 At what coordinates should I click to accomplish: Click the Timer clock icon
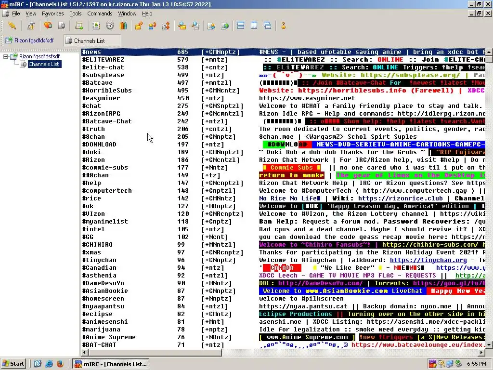click(x=110, y=26)
